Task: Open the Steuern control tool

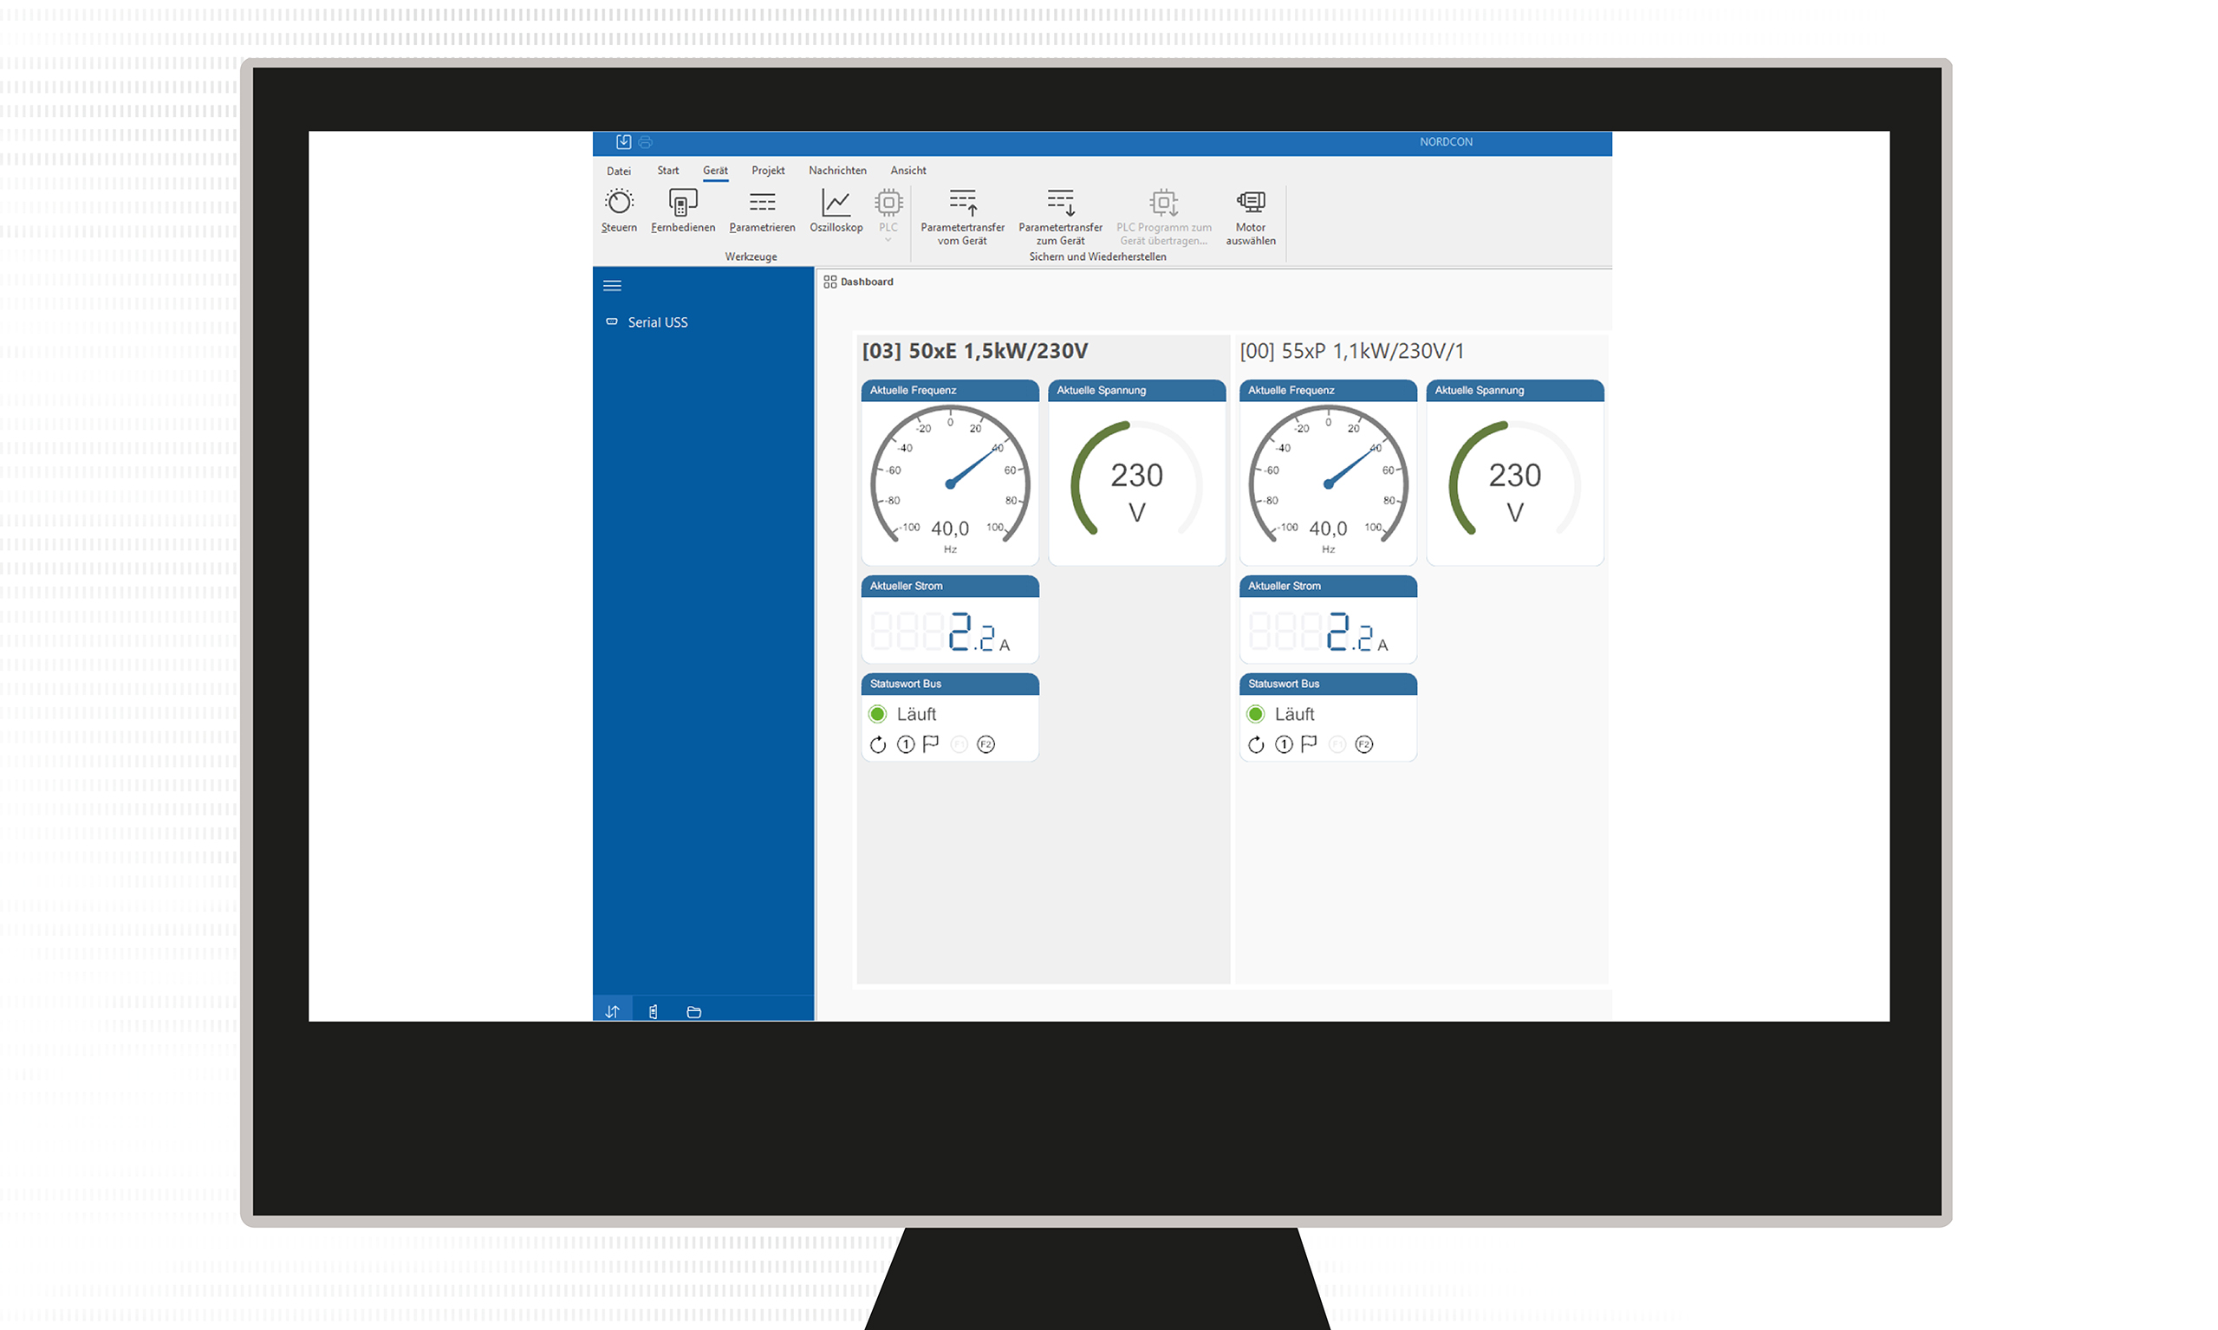Action: coord(620,211)
